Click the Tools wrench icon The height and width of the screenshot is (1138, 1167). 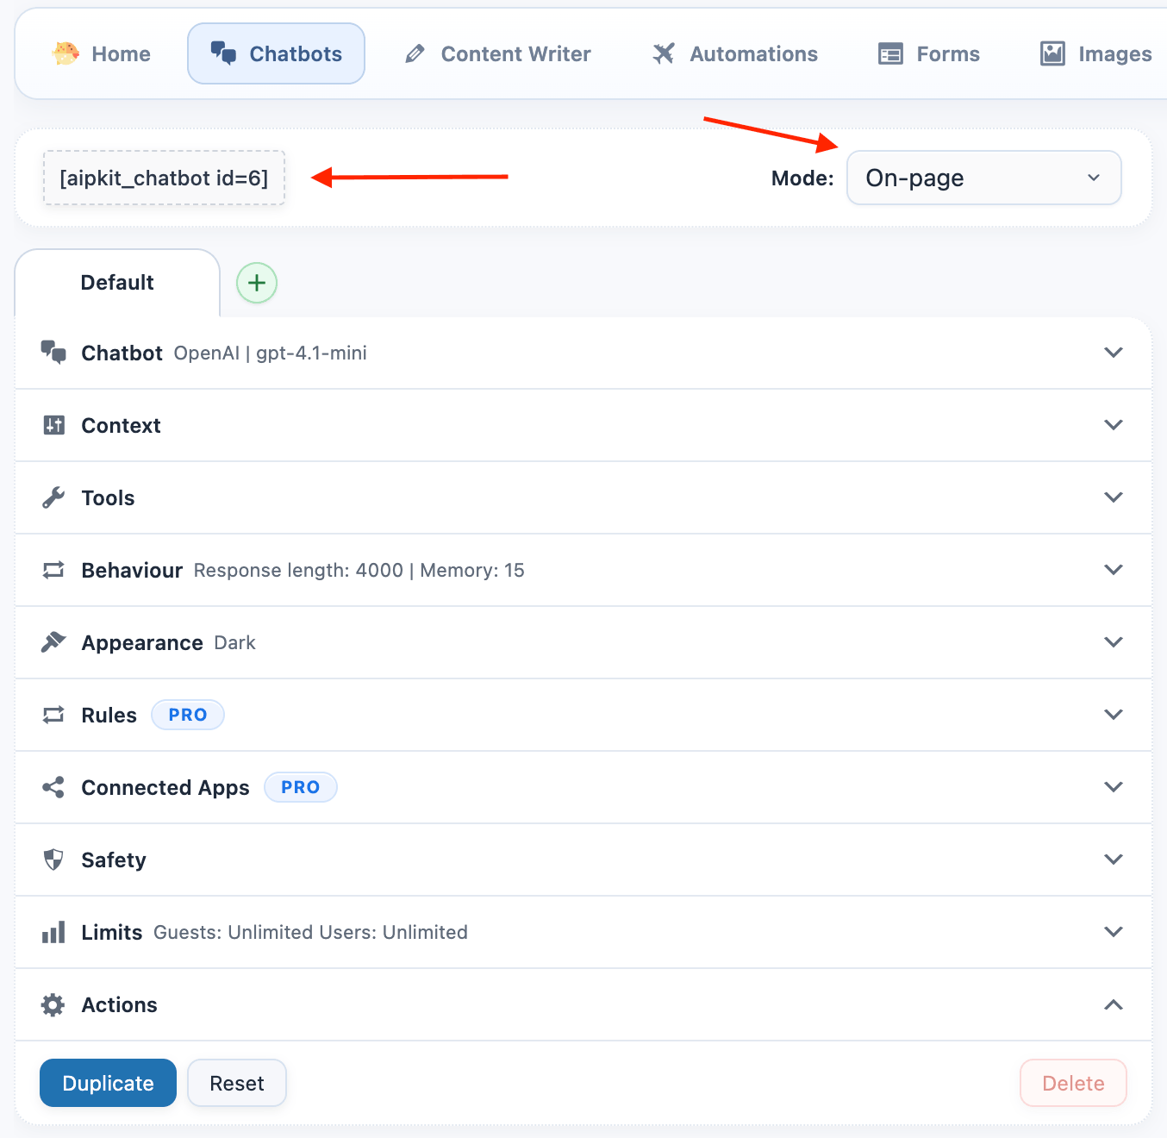click(53, 497)
